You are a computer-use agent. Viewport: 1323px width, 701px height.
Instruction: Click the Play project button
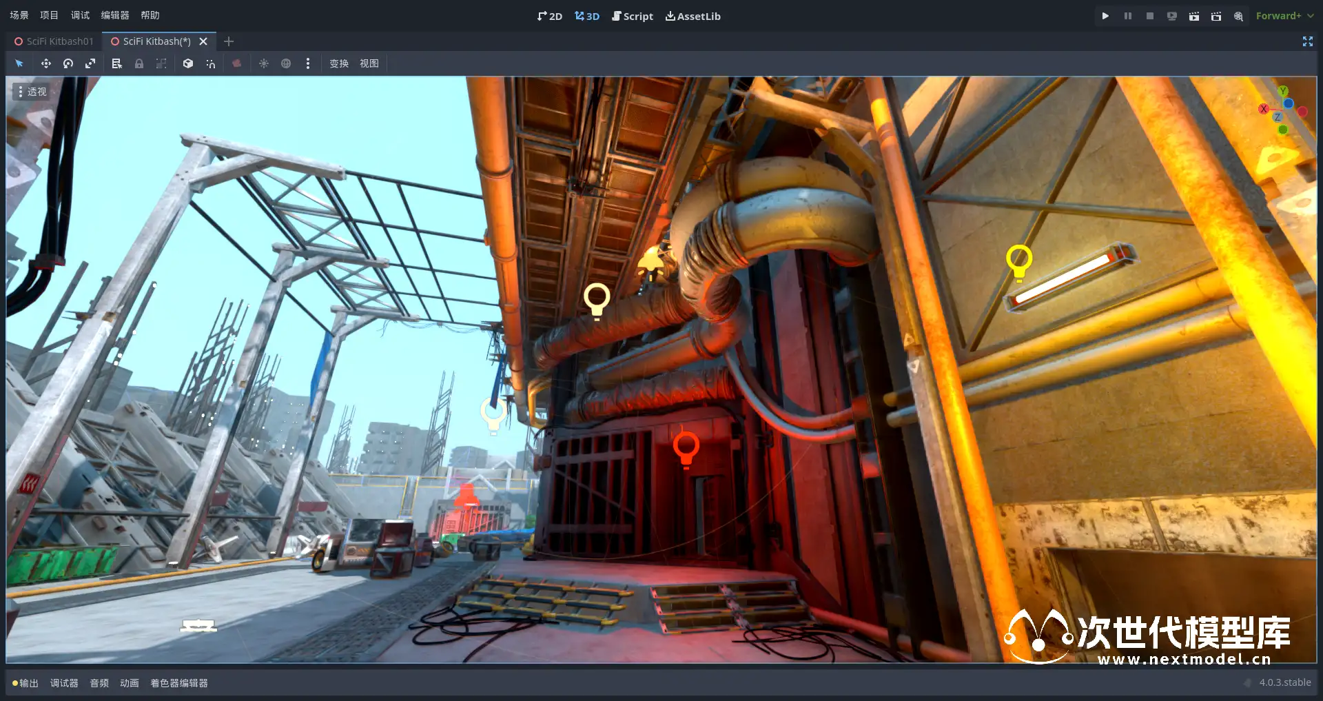[1105, 16]
